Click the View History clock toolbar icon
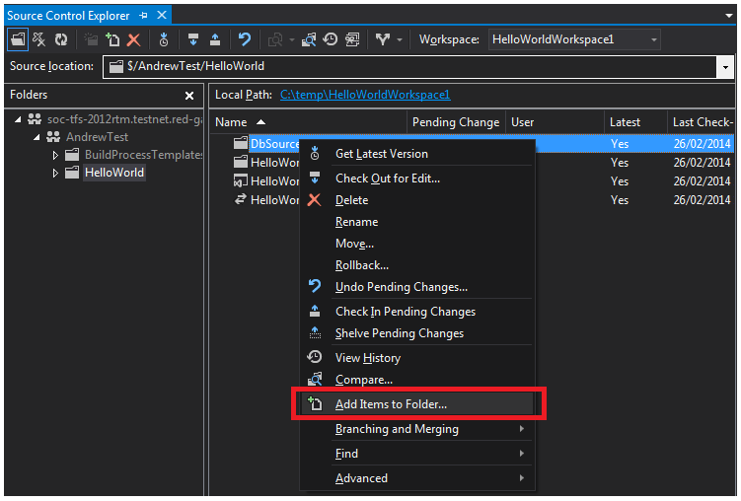 pyautogui.click(x=331, y=40)
